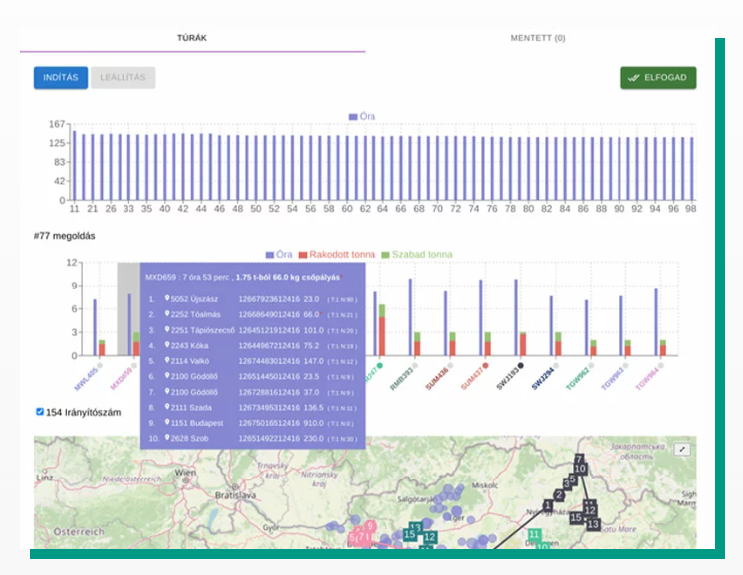The width and height of the screenshot is (743, 575).
Task: Toggle the Óra legend of the lower chart
Action: click(279, 254)
